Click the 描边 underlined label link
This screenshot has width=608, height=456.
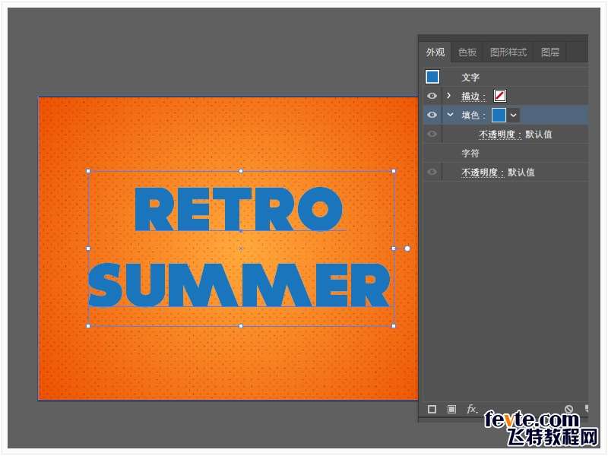[473, 97]
